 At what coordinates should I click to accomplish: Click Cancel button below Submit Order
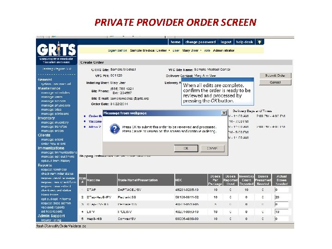pyautogui.click(x=275, y=83)
